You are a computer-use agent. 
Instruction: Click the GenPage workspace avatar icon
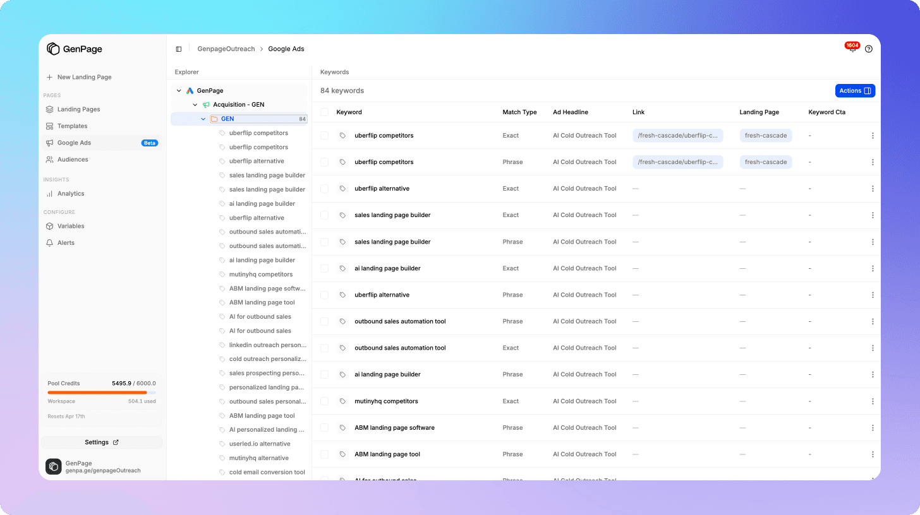coord(54,466)
